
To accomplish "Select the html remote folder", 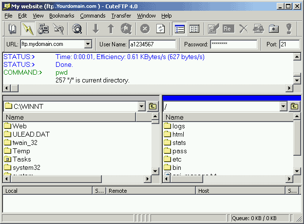I will (x=174, y=134).
